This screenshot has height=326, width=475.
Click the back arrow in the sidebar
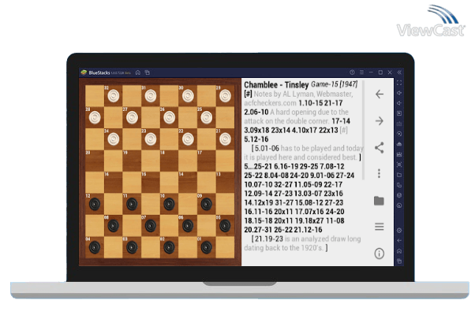[x=379, y=94]
